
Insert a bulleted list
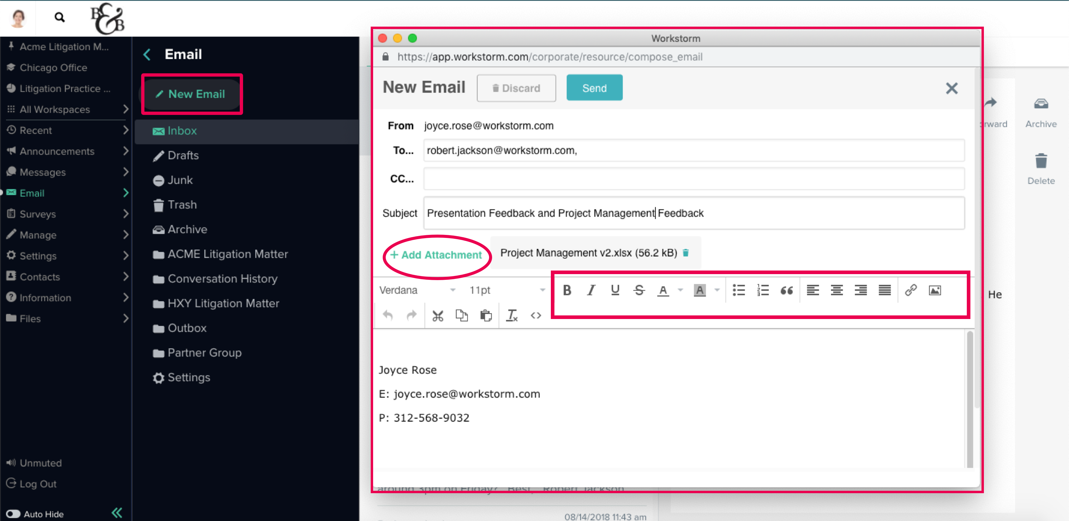(x=739, y=290)
